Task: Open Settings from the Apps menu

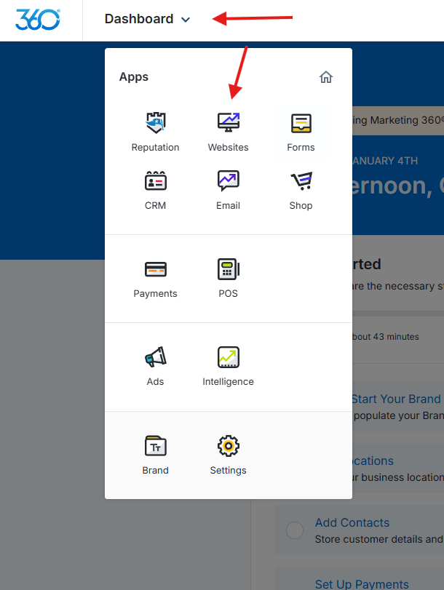Action: click(228, 455)
